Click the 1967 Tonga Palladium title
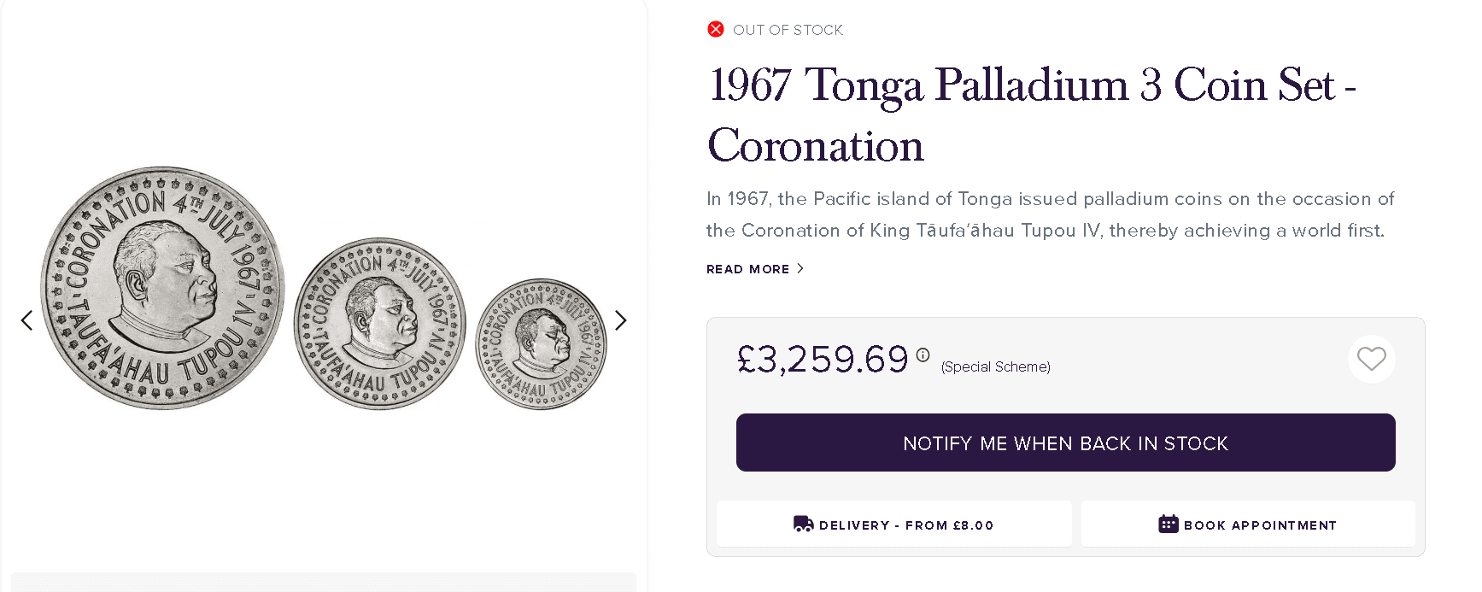 pyautogui.click(x=1032, y=114)
